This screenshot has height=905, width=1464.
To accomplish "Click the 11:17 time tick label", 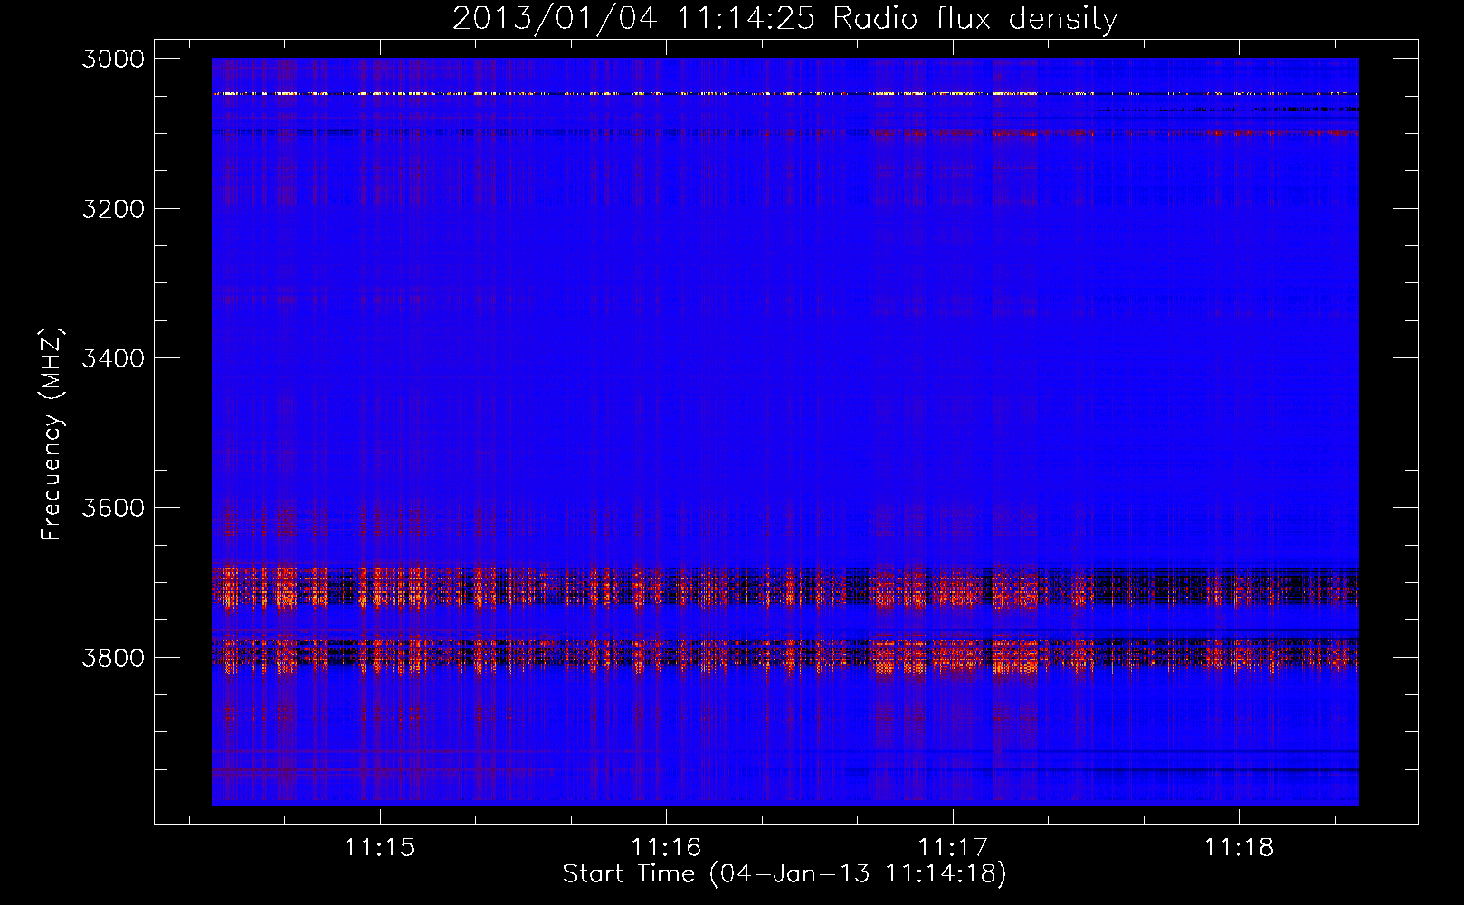I will click(x=953, y=848).
